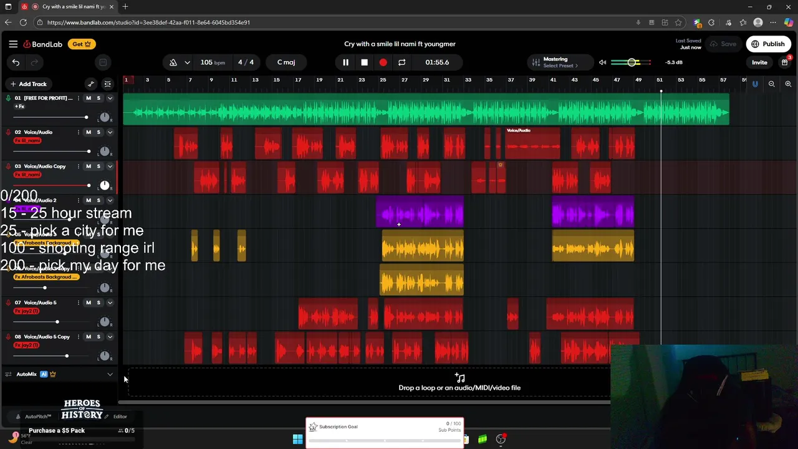Viewport: 798px width, 449px height.
Task: Open track 08 three-dot menu
Action: click(78, 337)
